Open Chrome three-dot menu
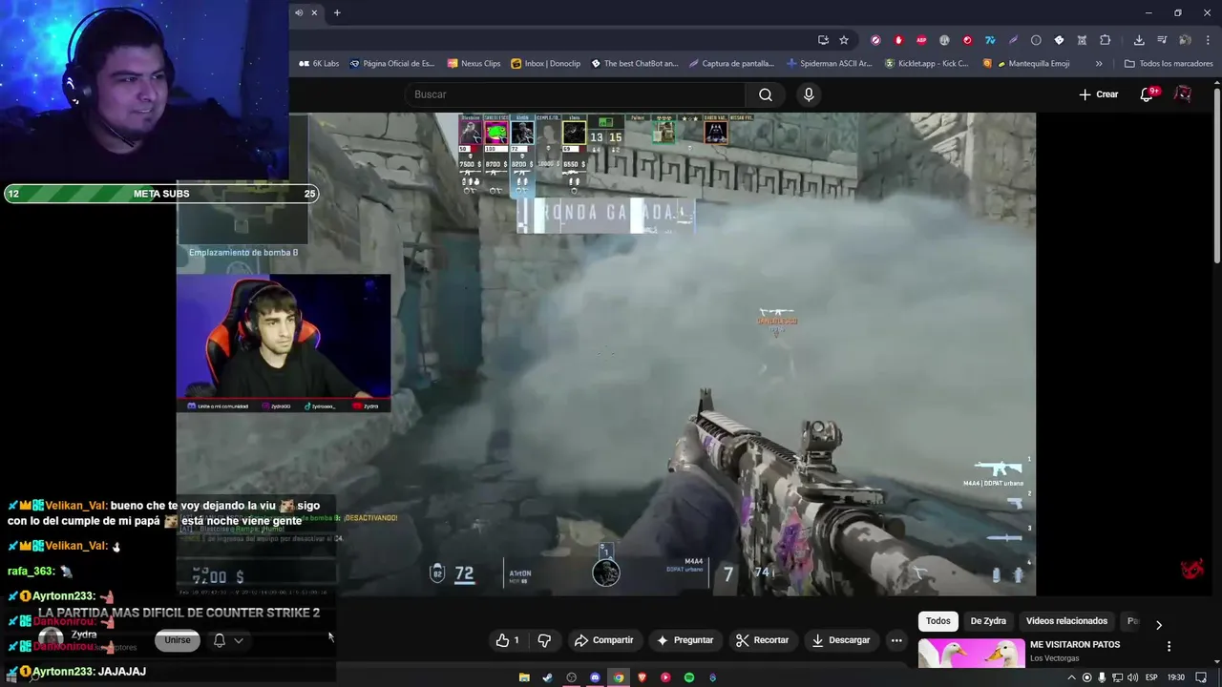 [x=1208, y=40]
